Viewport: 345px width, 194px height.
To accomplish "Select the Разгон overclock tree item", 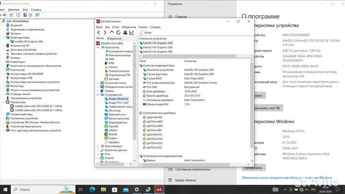I will pos(113,67).
